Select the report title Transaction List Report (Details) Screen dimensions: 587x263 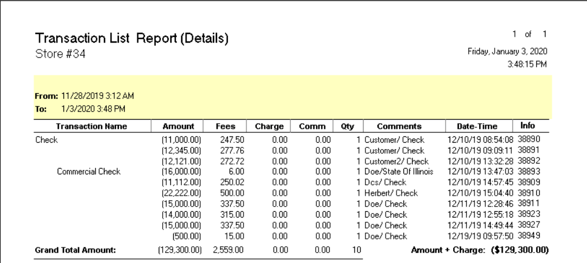coord(132,38)
